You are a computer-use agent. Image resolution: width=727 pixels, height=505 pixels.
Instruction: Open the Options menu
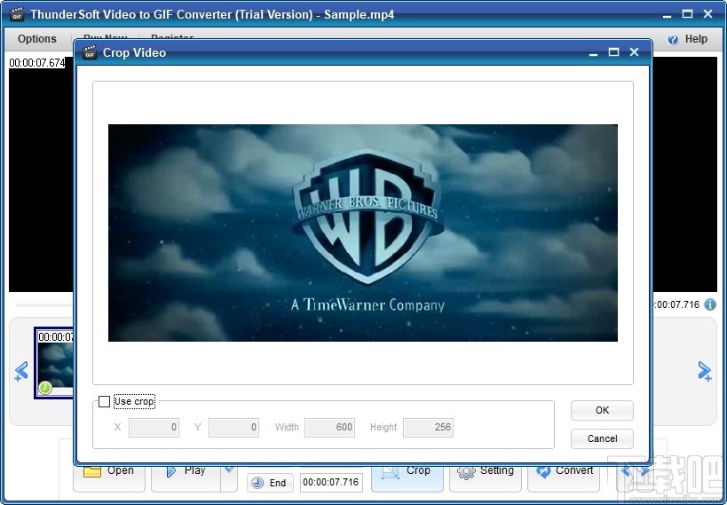click(37, 38)
